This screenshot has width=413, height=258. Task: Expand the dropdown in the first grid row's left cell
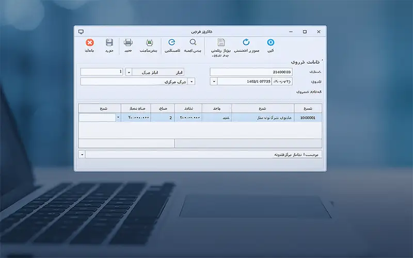[x=119, y=118]
